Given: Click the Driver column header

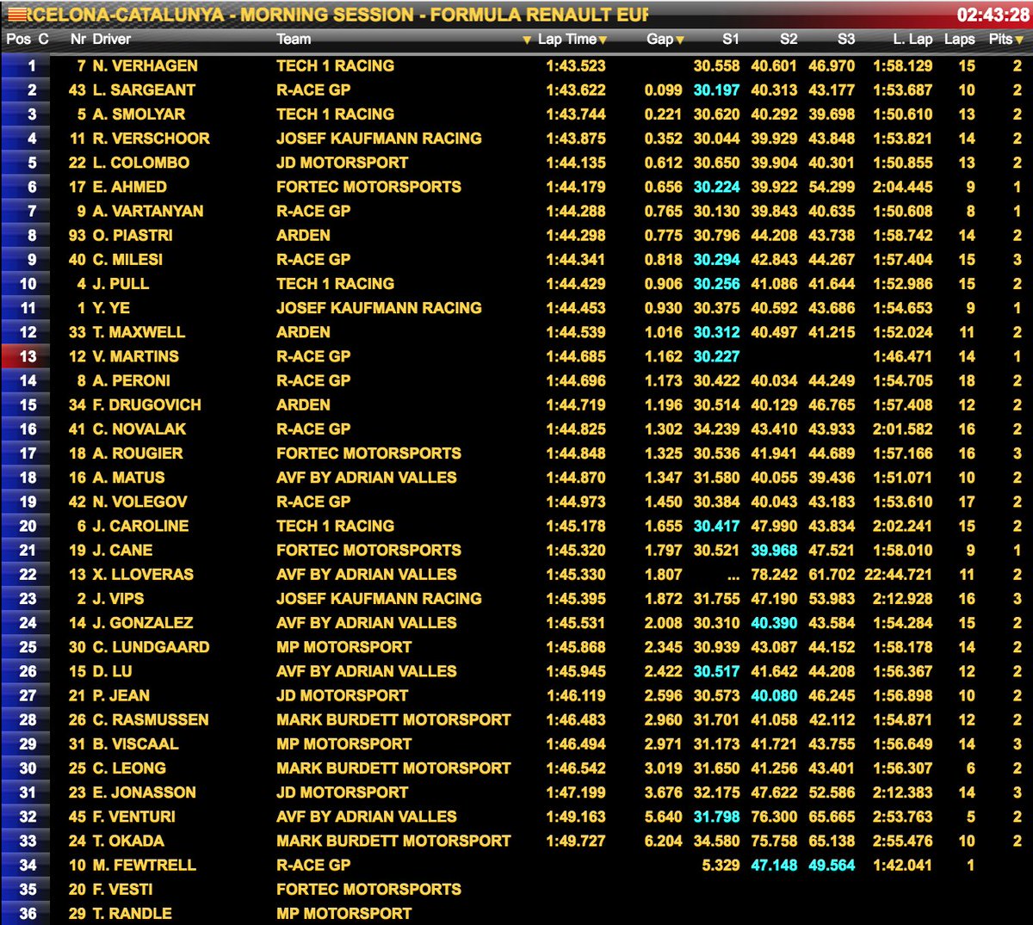Looking at the screenshot, I should click(112, 39).
